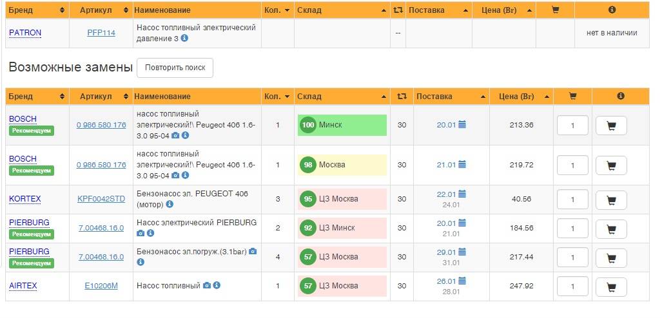Click camera icon beside Насос топливный AIRTEX
The image size is (662, 318).
pos(206,285)
